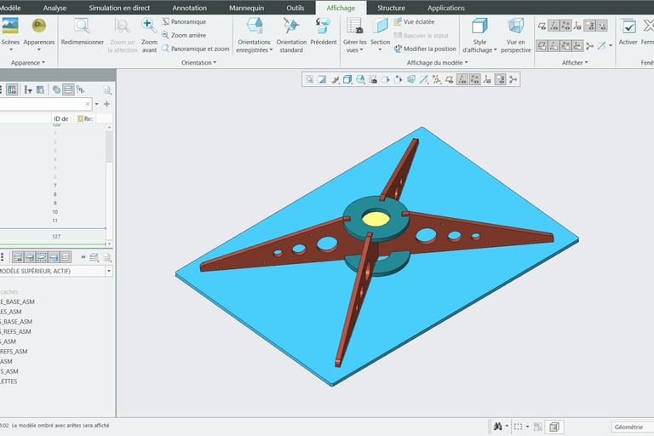Open the Annotation tab
The width and height of the screenshot is (654, 436).
189,8
